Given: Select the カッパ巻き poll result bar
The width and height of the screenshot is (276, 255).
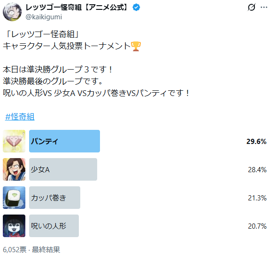Looking at the screenshot, I should pos(54,198).
